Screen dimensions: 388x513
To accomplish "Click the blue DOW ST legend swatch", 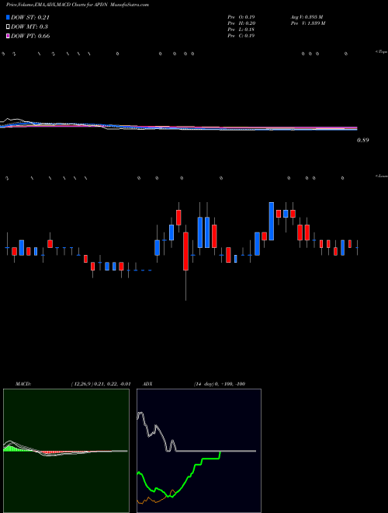I will click(8, 17).
